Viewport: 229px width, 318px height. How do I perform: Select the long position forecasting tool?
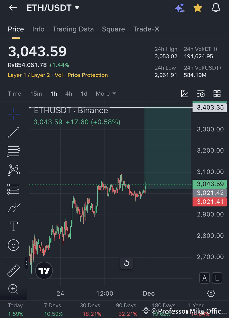point(13,189)
